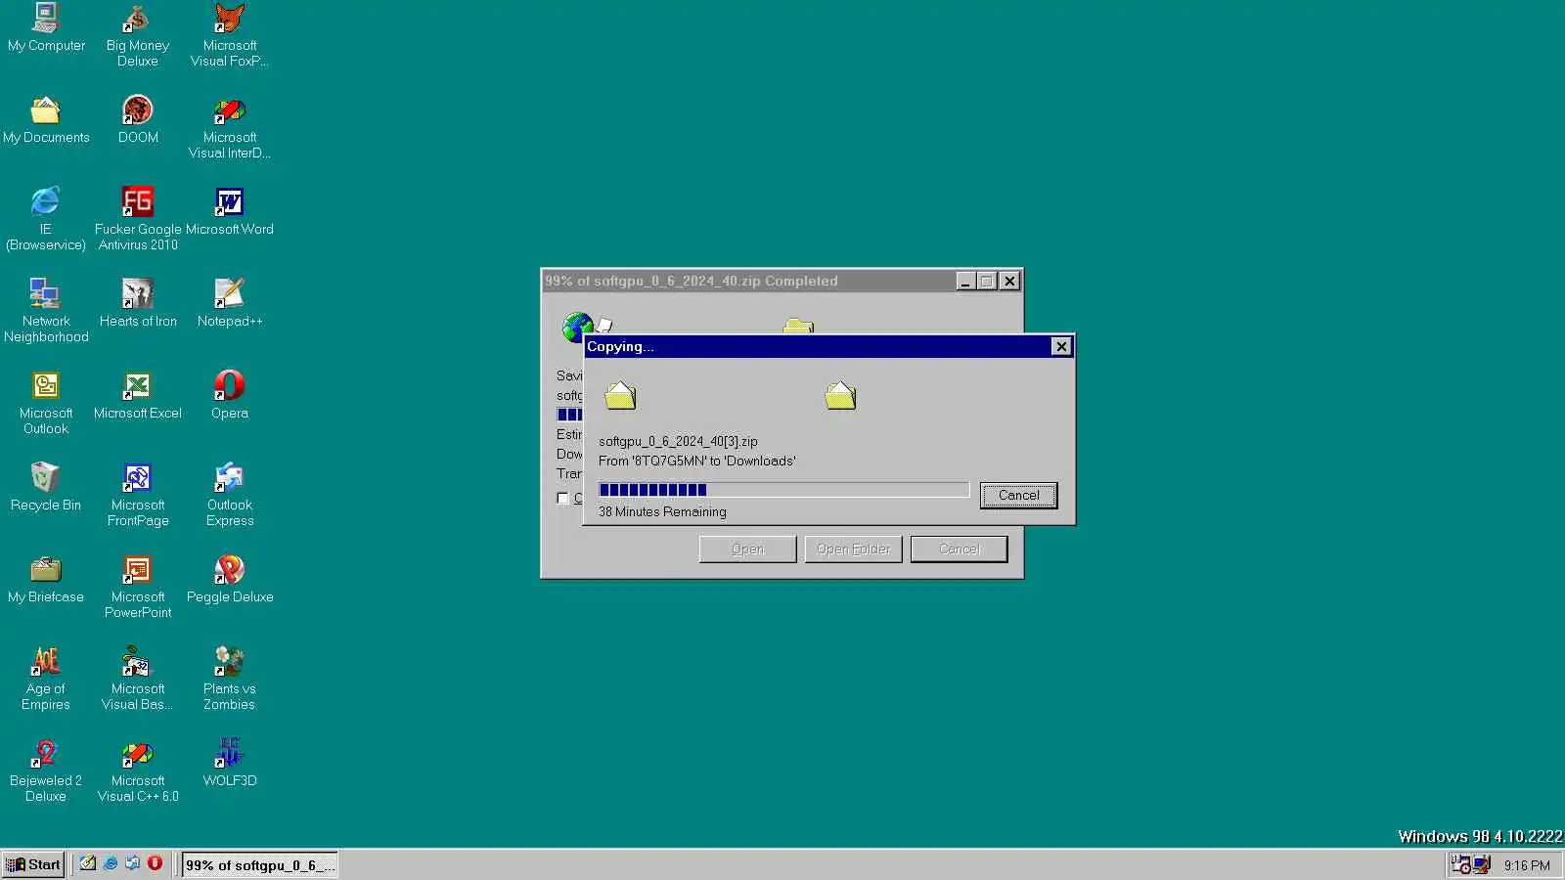Open the Start menu
Viewport: 1565px width, 880px height.
pos(33,864)
